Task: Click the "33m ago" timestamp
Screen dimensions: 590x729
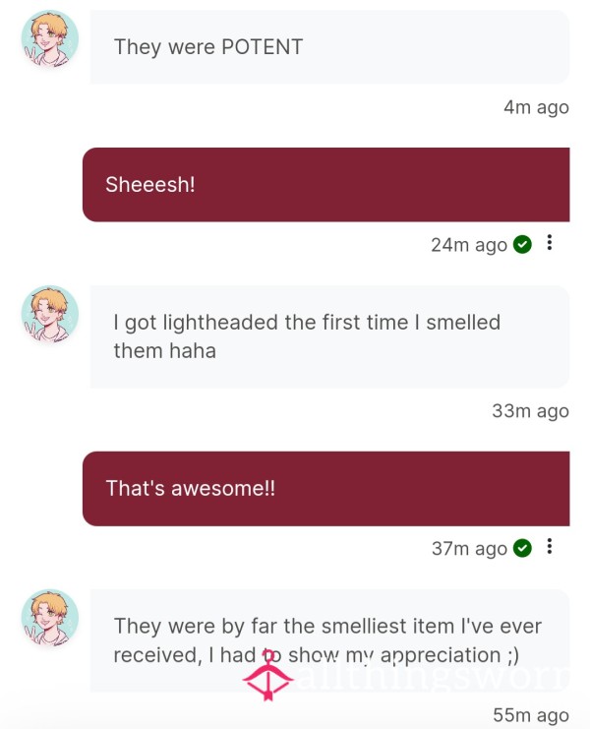Action: click(531, 411)
